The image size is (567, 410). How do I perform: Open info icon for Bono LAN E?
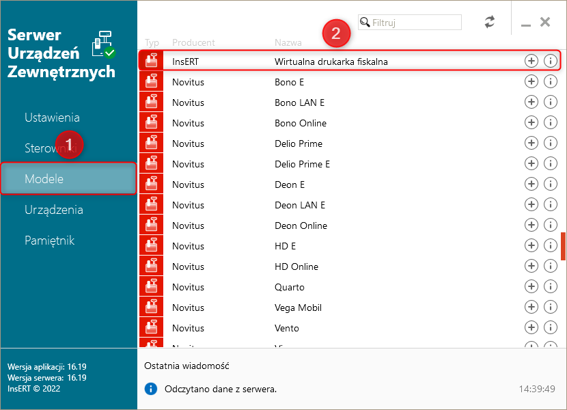pos(551,102)
